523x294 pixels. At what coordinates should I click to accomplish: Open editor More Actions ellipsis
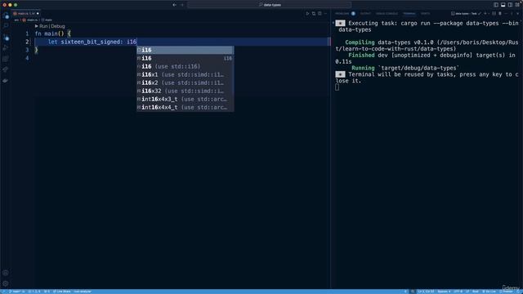(325, 14)
